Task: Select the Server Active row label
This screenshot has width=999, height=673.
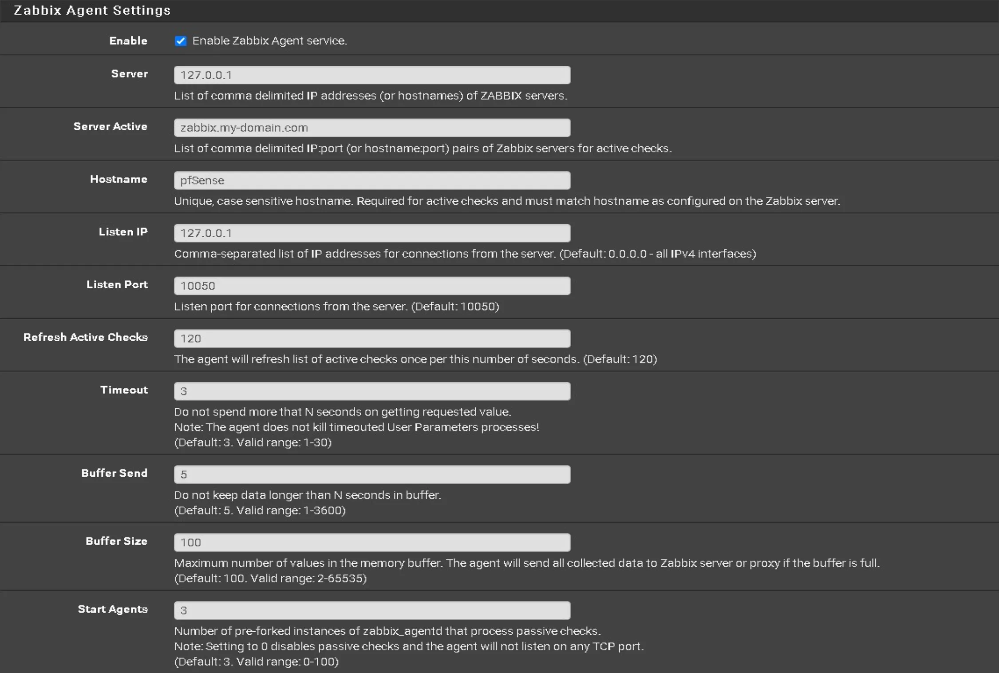Action: (x=111, y=127)
